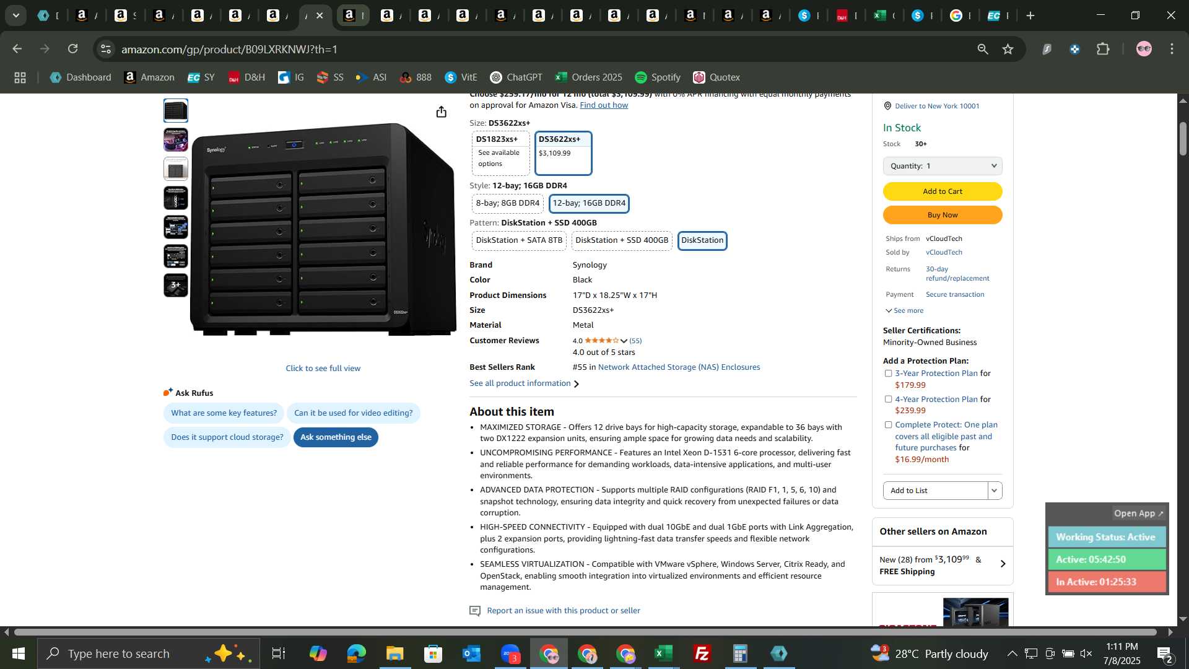Image resolution: width=1189 pixels, height=669 pixels.
Task: Open the Quantity dropdown
Action: pyautogui.click(x=942, y=166)
